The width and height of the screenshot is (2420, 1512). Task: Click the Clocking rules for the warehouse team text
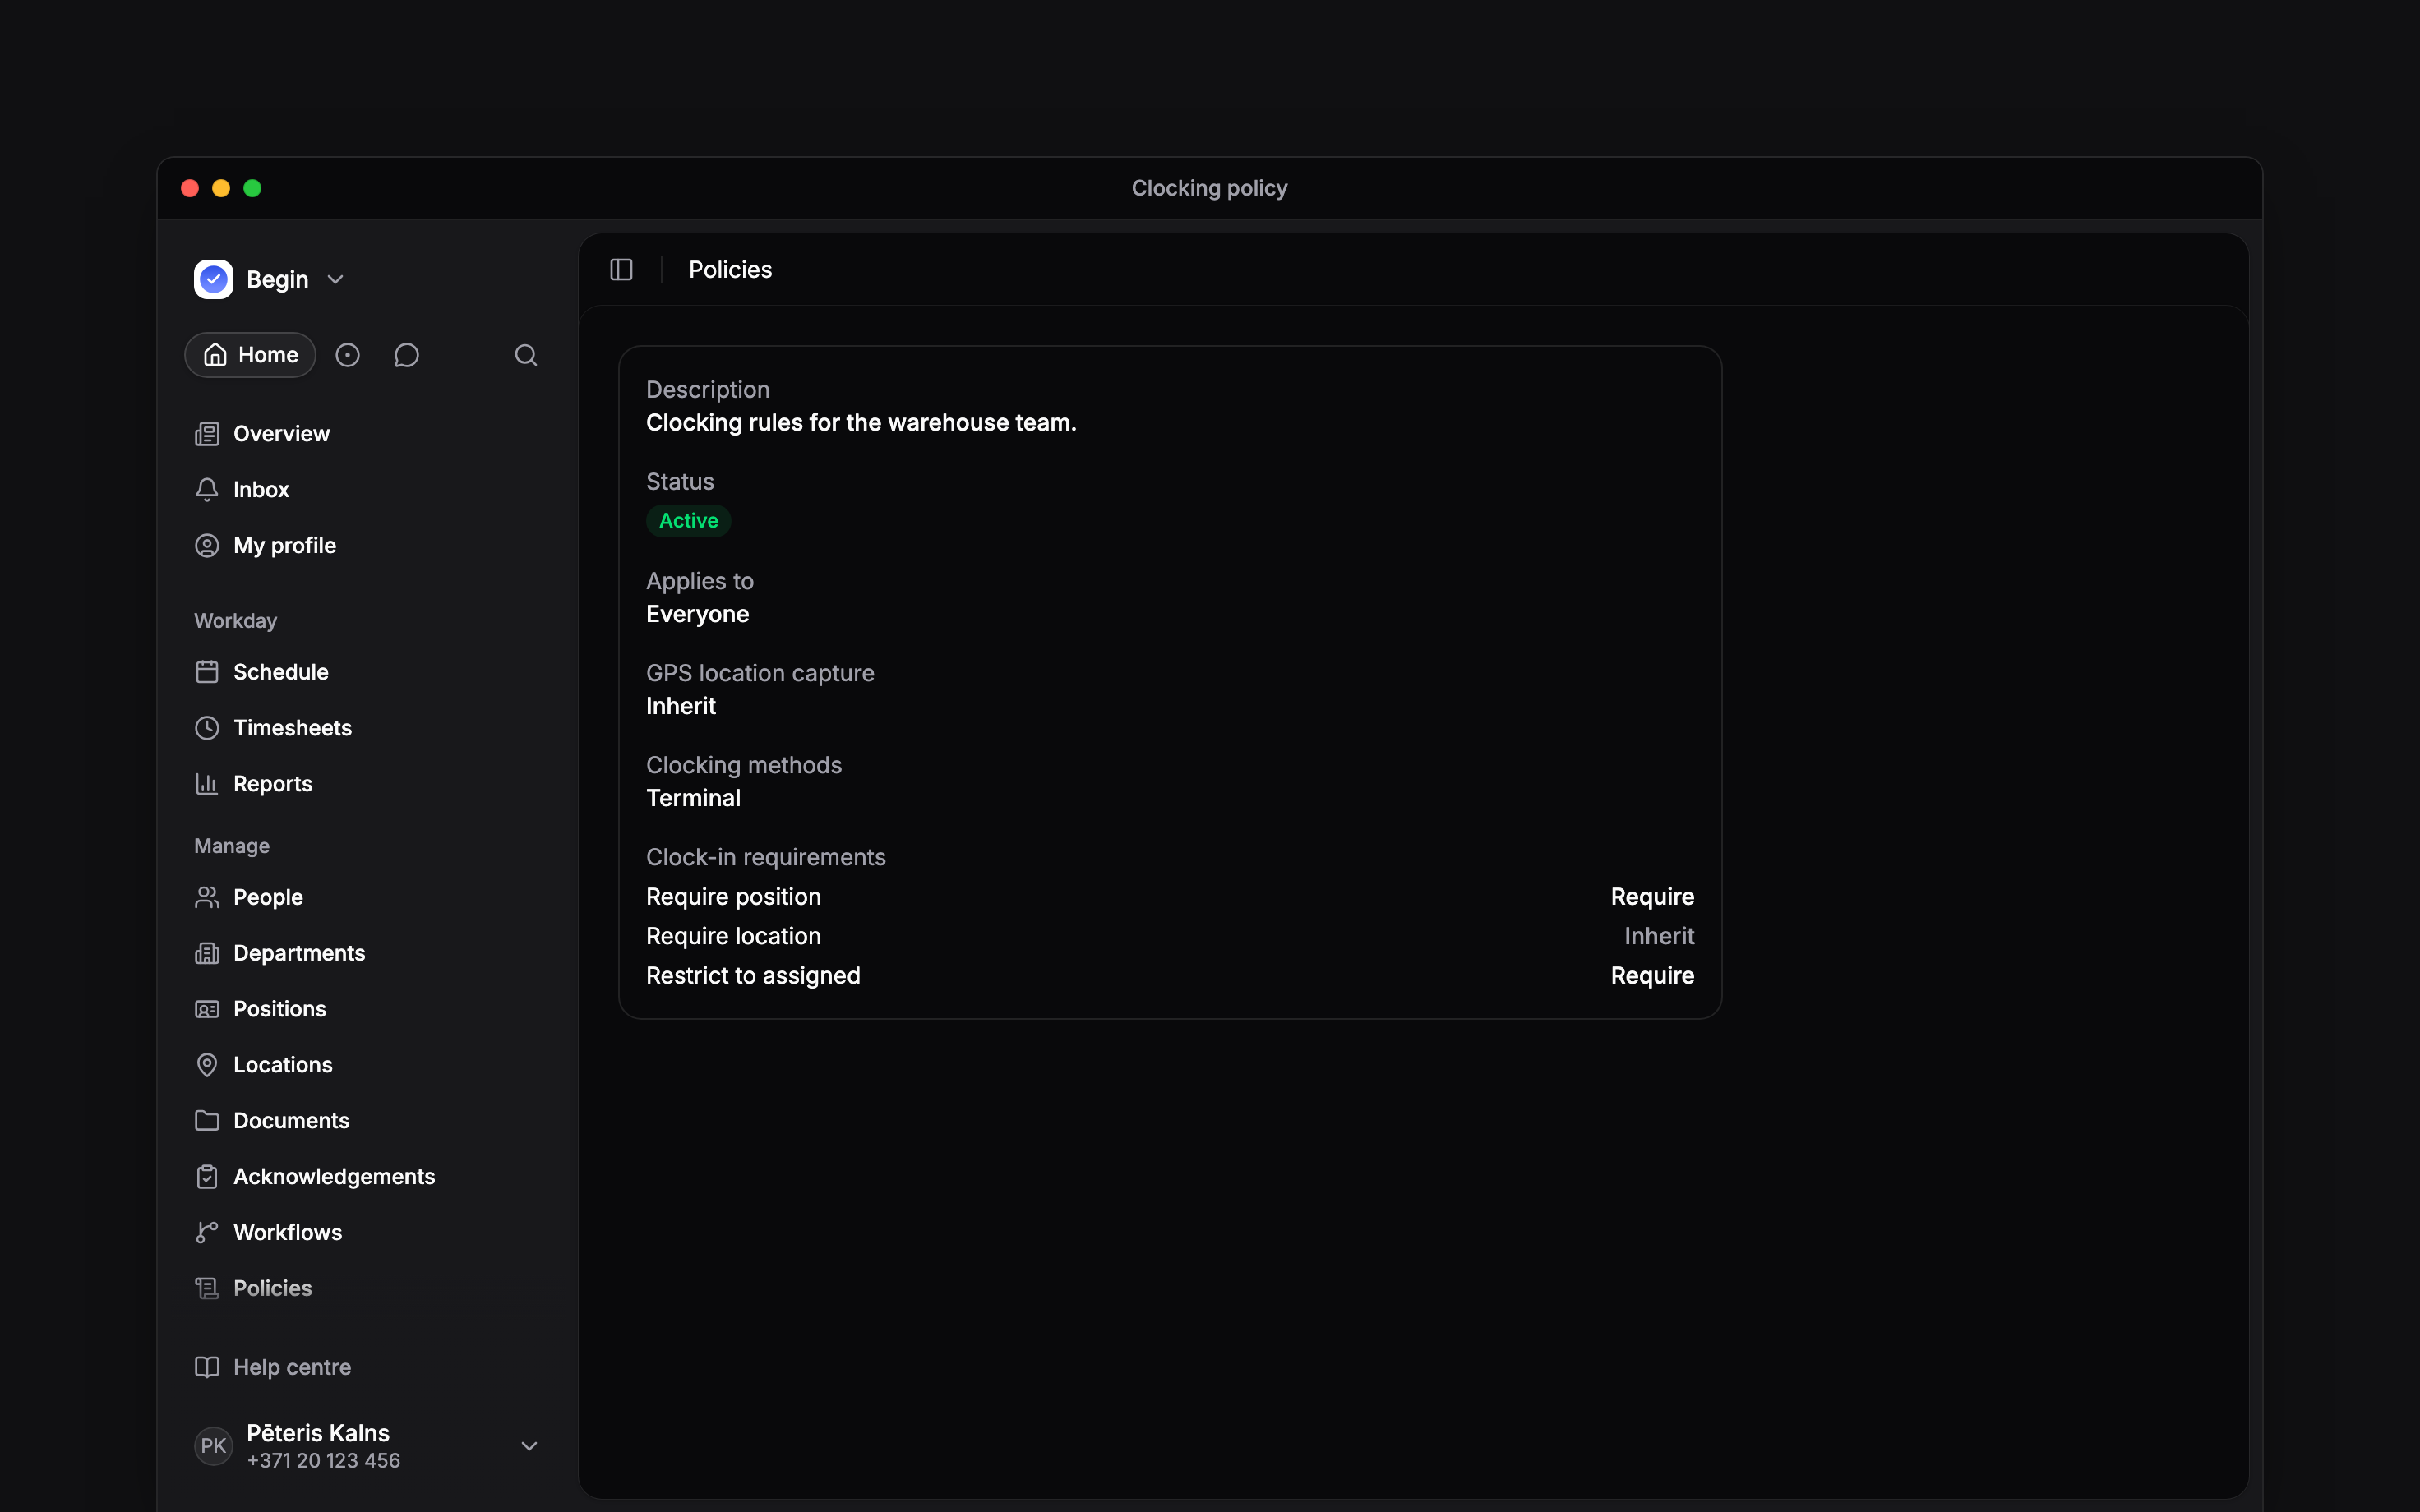(861, 423)
